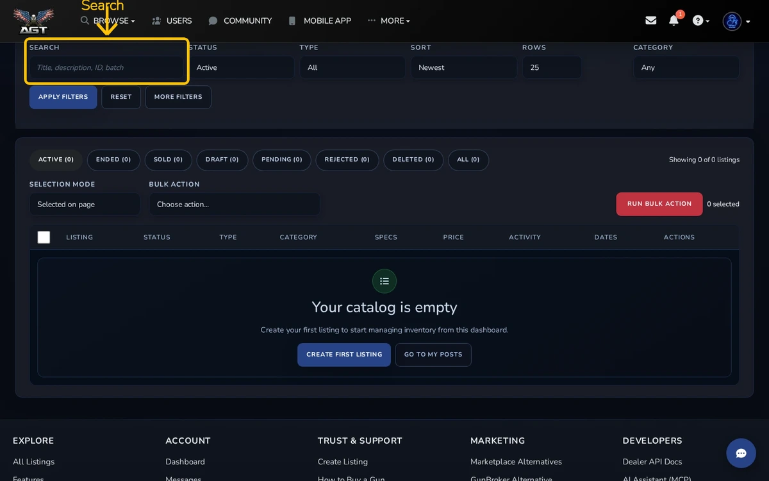Screen dimensions: 769x481
Task: Go to Users page
Action: 172,21
